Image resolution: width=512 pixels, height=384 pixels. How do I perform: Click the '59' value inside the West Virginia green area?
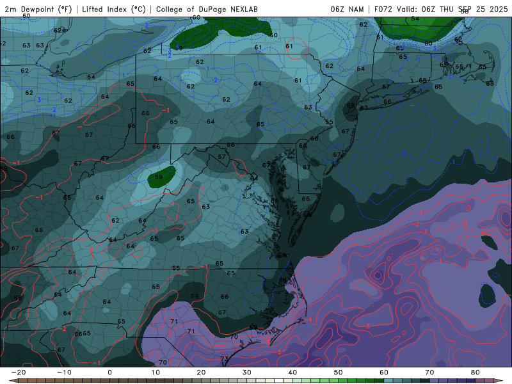(x=159, y=177)
